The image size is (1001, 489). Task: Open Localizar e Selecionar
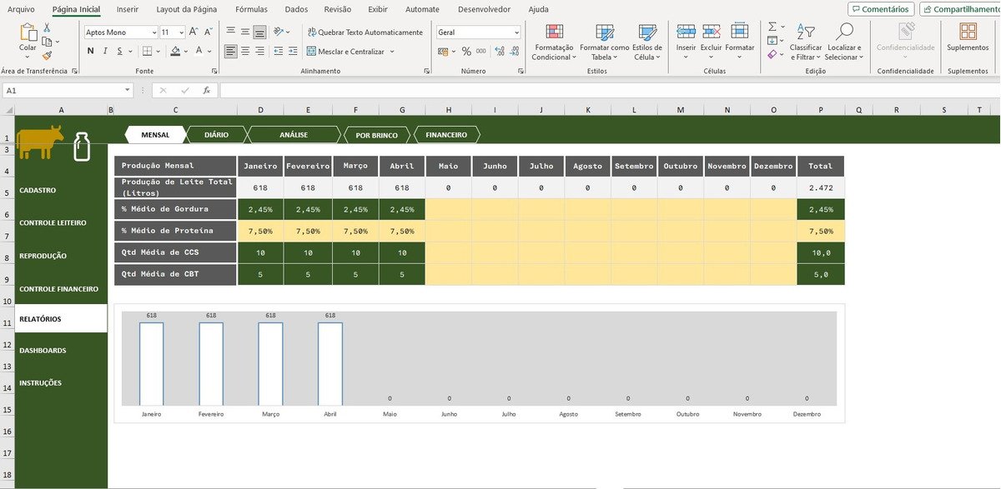click(x=843, y=42)
